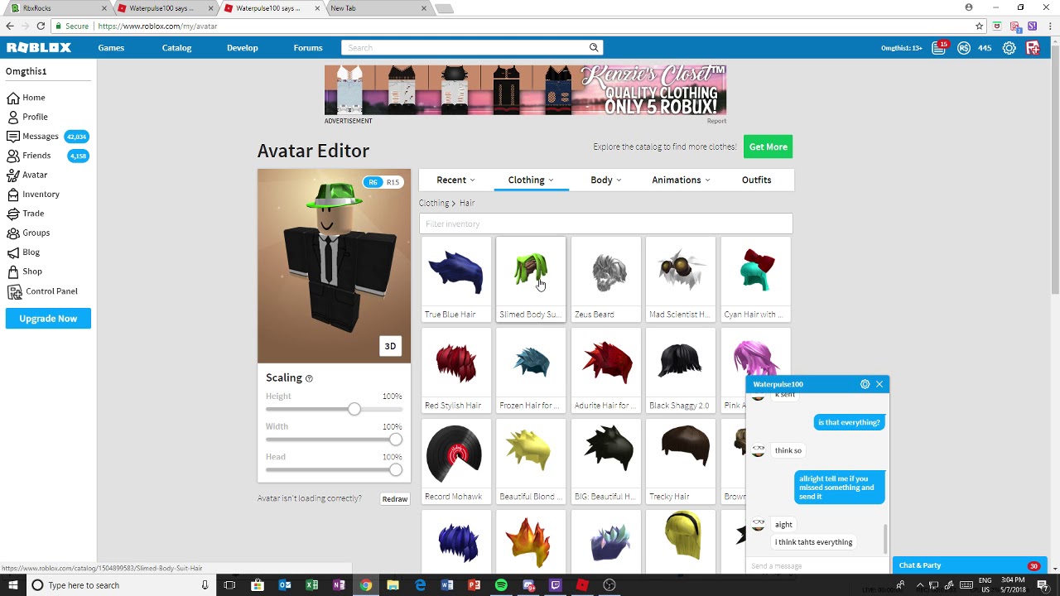Image resolution: width=1060 pixels, height=596 pixels.
Task: Click the search magnifier icon
Action: pos(594,48)
